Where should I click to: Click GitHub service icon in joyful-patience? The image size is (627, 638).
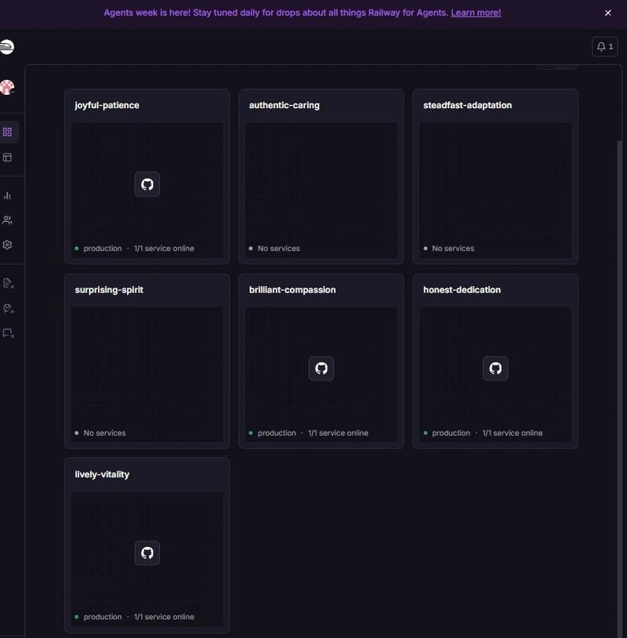click(x=147, y=184)
